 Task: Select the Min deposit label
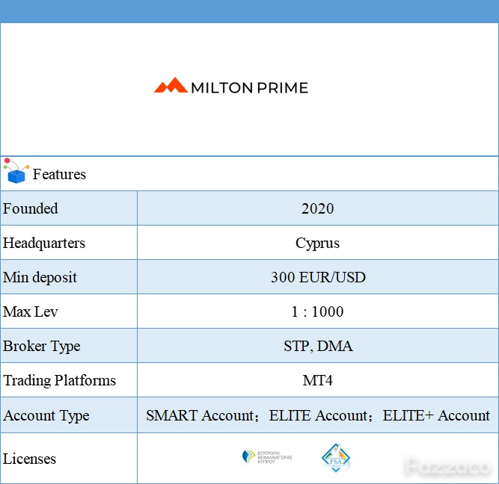click(40, 277)
